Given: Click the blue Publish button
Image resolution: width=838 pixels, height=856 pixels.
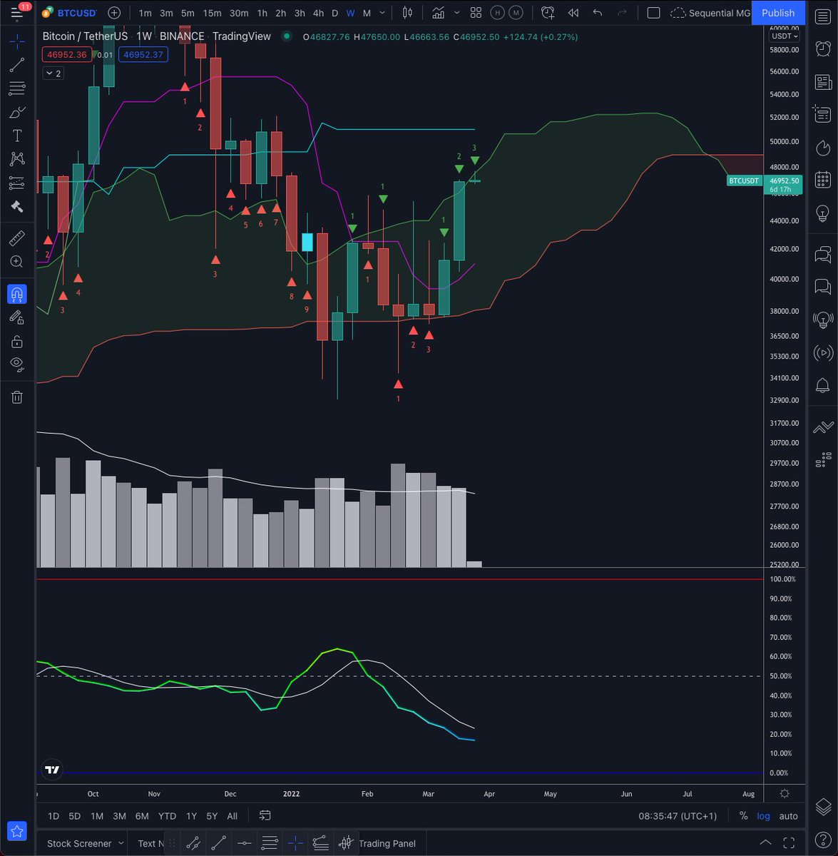Looking at the screenshot, I should pos(778,13).
